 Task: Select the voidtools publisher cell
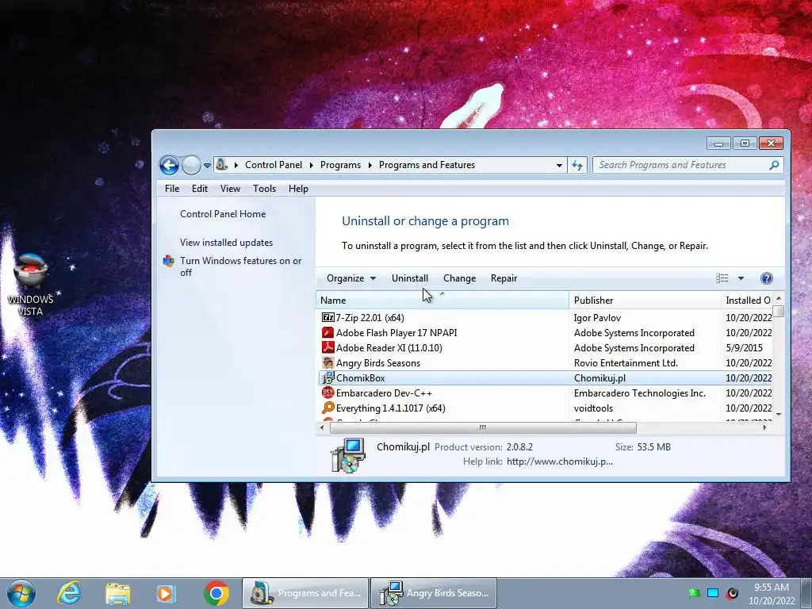593,408
